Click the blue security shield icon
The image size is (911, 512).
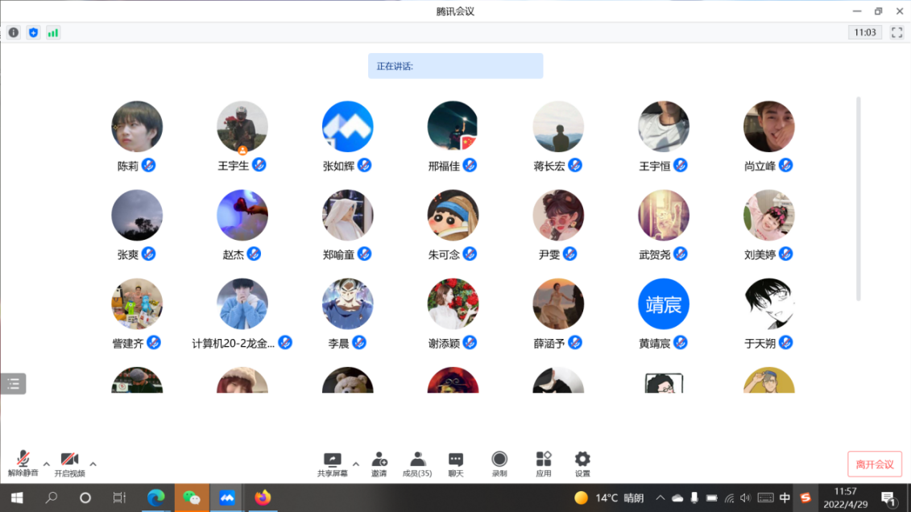pos(33,33)
